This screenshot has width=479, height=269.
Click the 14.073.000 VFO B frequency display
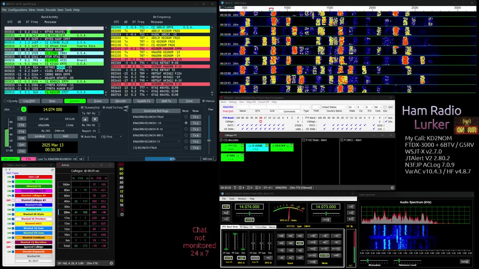(x=326, y=207)
